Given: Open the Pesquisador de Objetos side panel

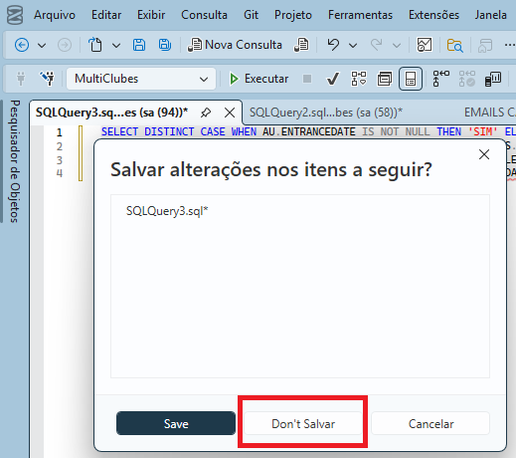Looking at the screenshot, I should click(x=15, y=161).
